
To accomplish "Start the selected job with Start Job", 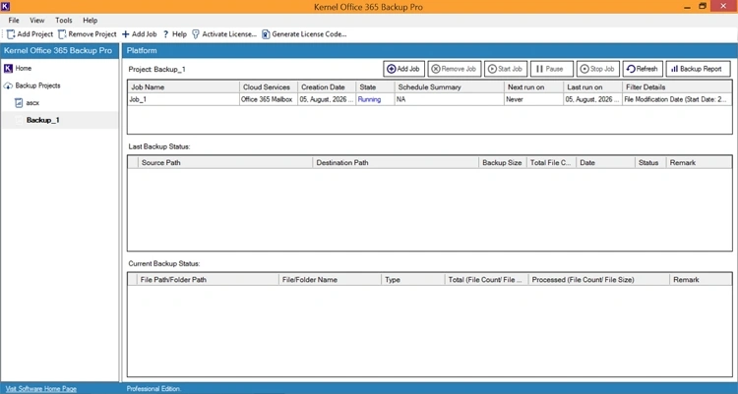I will tap(506, 69).
